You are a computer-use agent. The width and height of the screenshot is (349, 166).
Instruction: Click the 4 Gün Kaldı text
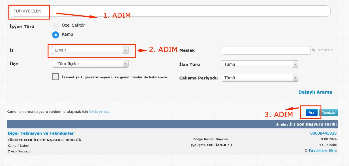(x=327, y=145)
